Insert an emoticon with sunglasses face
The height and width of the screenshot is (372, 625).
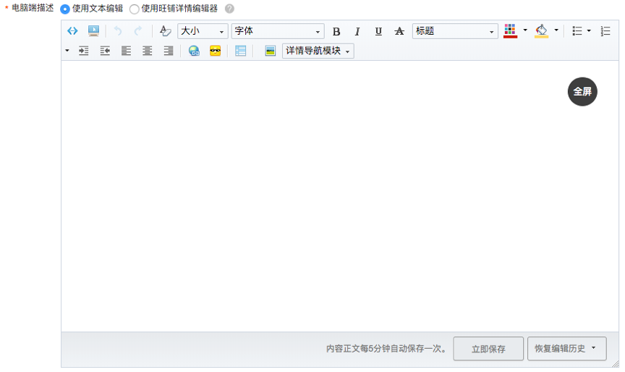215,51
